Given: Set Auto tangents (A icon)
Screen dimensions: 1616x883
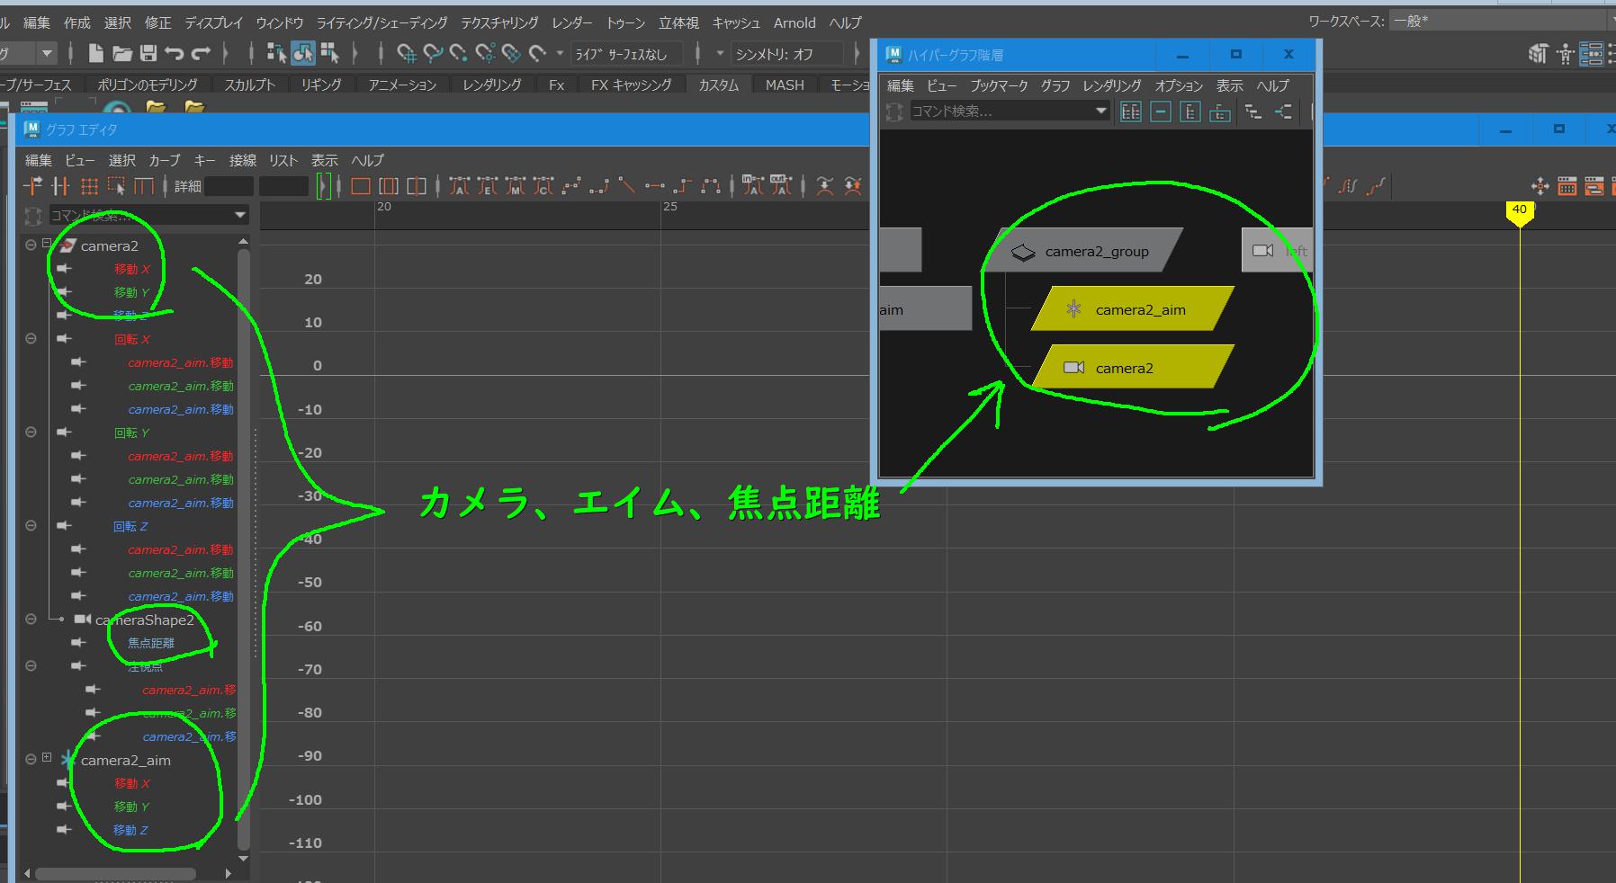Looking at the screenshot, I should tap(460, 186).
